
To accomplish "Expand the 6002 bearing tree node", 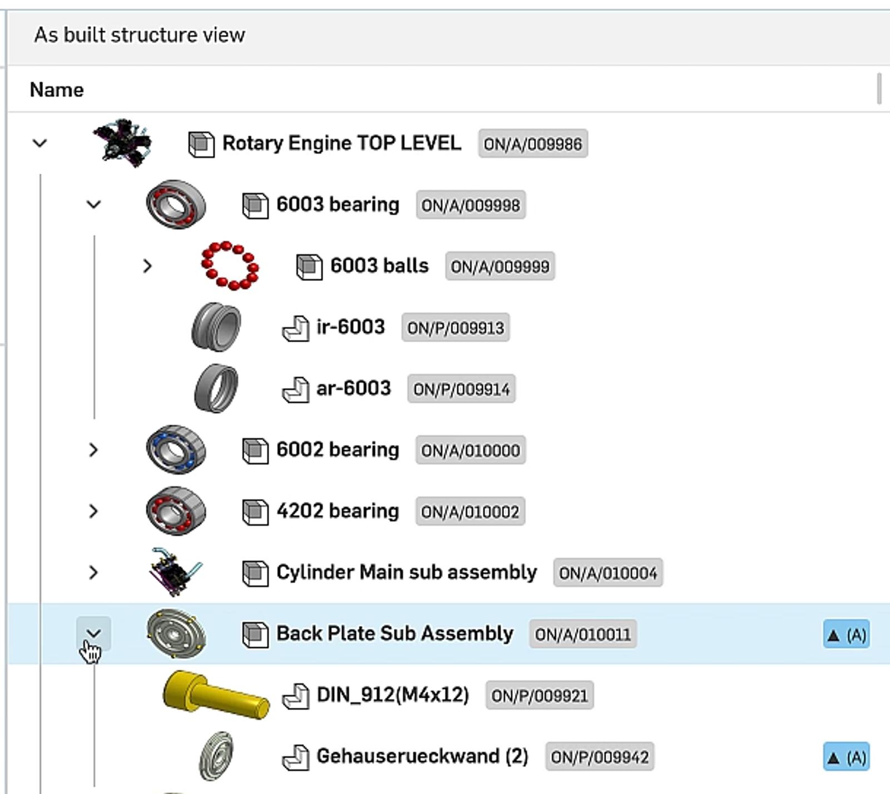I will tap(93, 450).
